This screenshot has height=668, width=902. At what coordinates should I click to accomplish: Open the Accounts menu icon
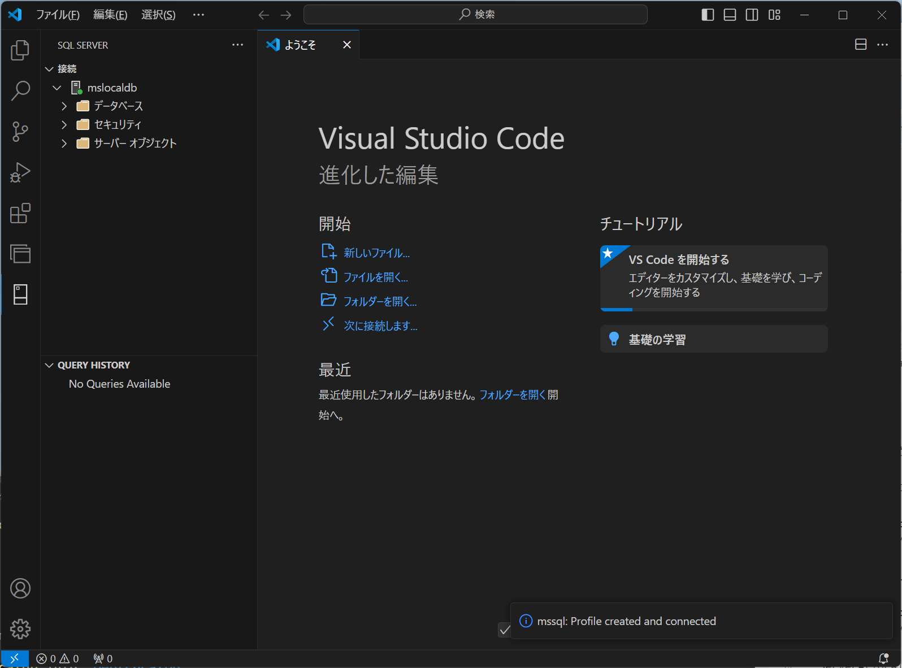20,588
